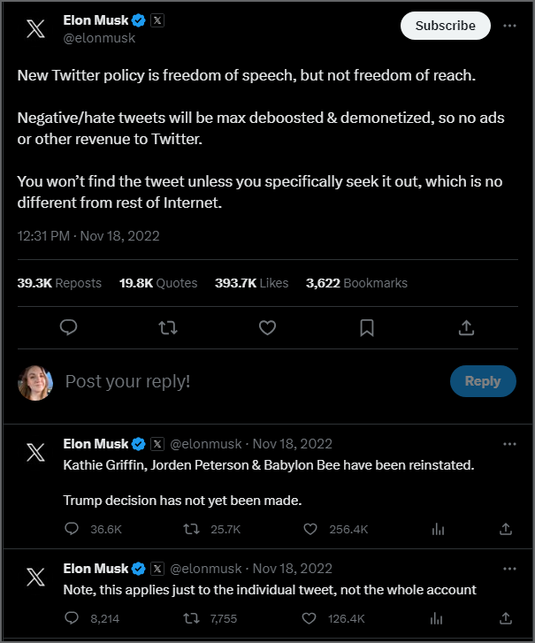This screenshot has height=643, width=535.
Task: Open more options on the Kathie Griffin reply
Action: click(x=509, y=443)
